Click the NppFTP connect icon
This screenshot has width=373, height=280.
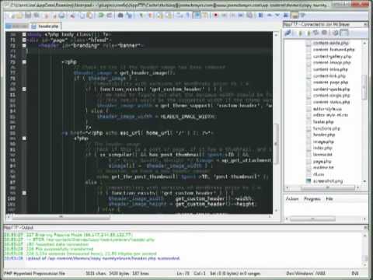tap(288, 33)
